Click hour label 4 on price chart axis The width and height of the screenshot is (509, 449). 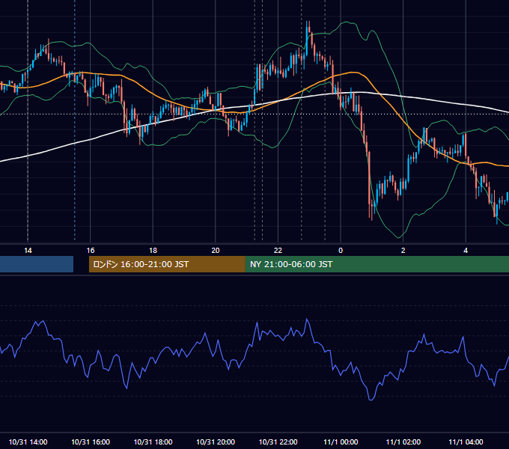click(466, 251)
